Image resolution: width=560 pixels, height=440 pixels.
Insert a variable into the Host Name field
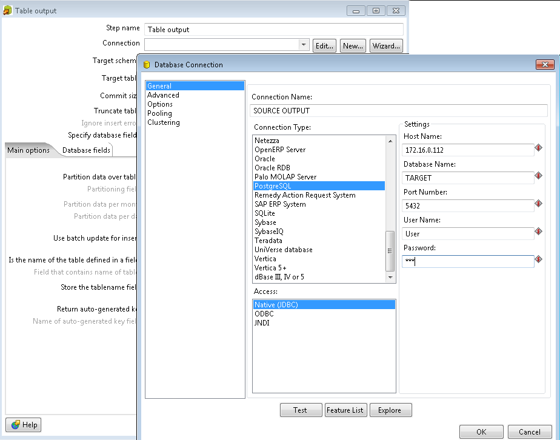coord(539,147)
